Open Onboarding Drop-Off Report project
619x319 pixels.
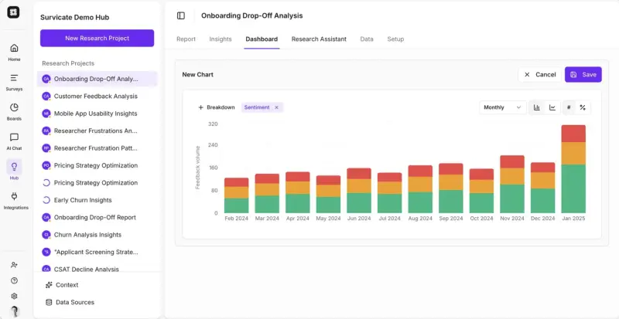pyautogui.click(x=97, y=217)
